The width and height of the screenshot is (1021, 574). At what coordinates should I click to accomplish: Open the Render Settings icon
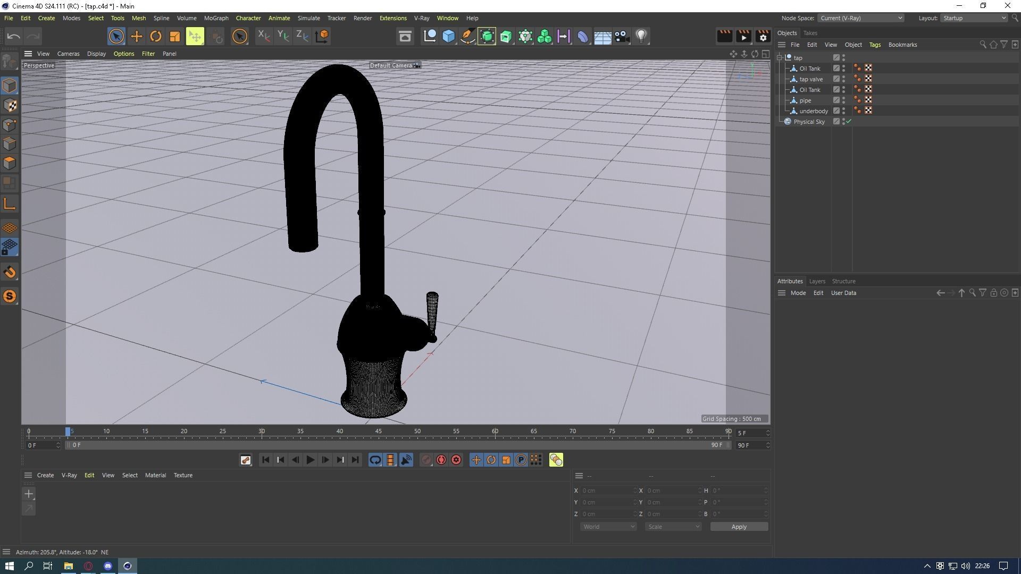pos(763,36)
